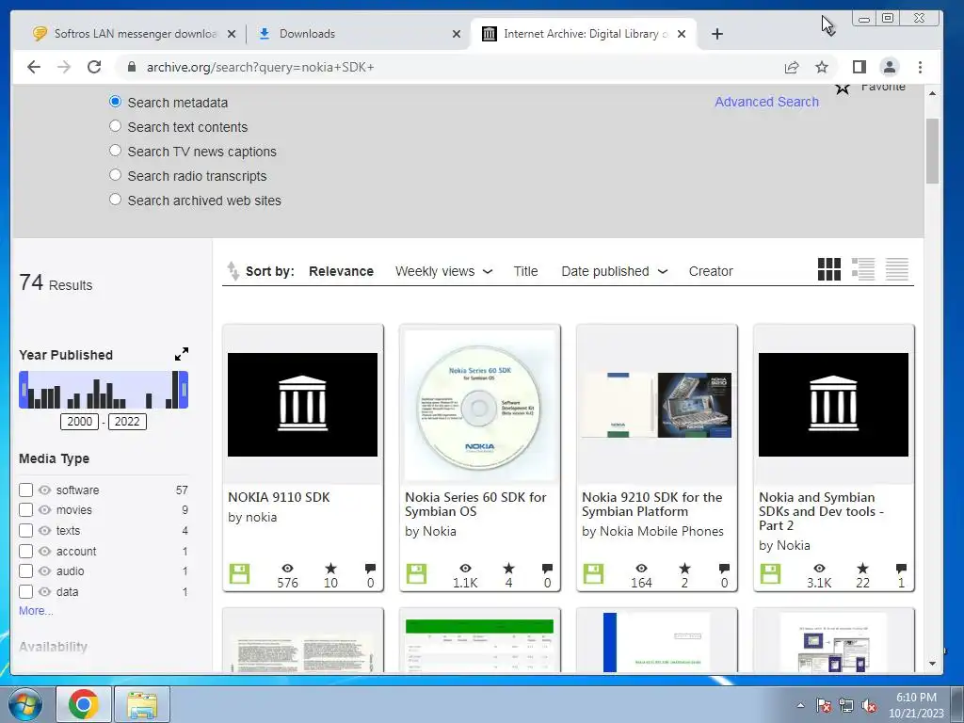964x723 pixels.
Task: Open the Chrome three-dot menu
Action: pos(920,67)
